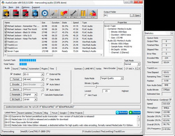Adjust the Bitrate / Quality slider handle
The image size is (175, 136).
point(96,86)
